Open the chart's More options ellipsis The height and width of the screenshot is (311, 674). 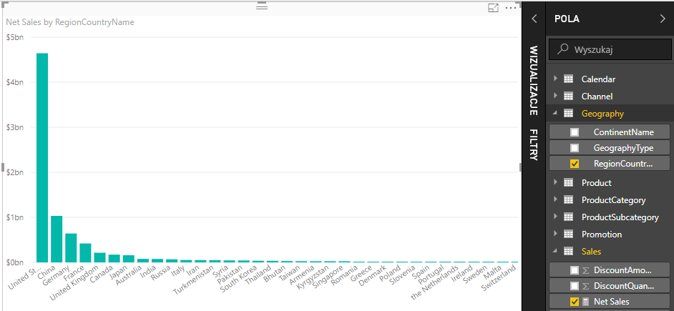[511, 8]
